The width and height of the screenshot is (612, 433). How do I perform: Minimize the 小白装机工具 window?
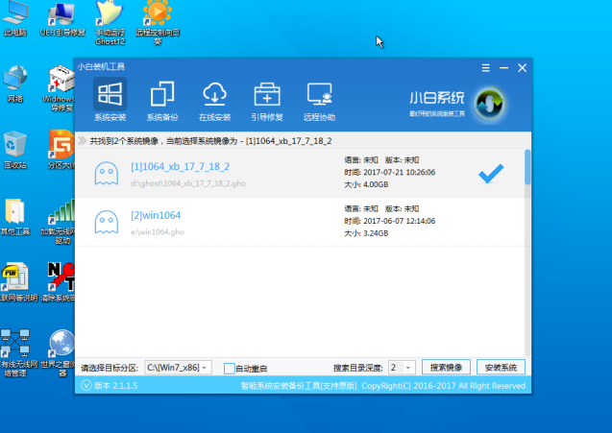click(503, 68)
